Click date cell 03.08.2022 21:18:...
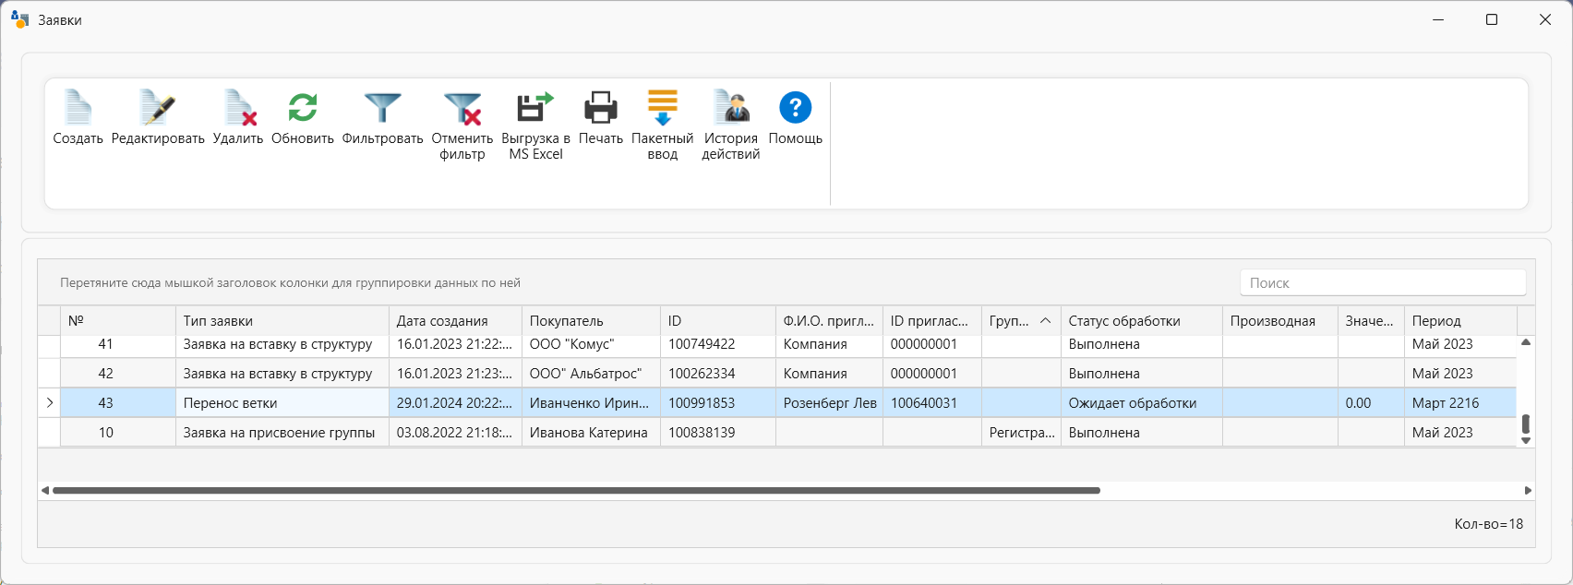 point(456,433)
